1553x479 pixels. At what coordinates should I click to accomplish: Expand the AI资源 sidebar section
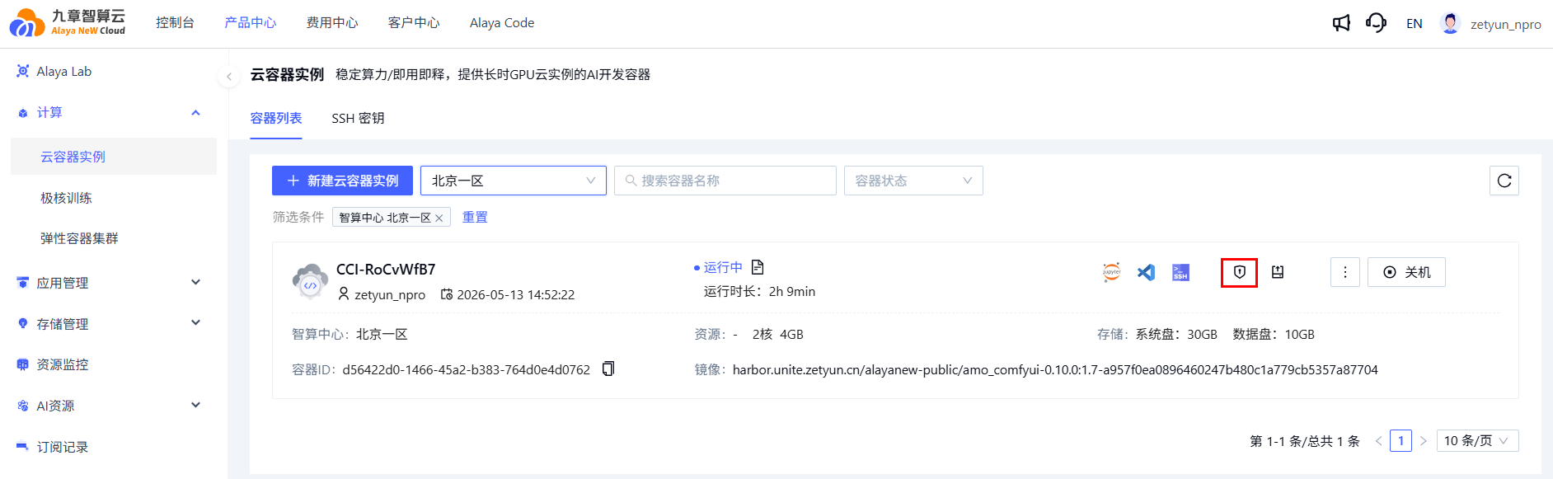click(x=195, y=405)
